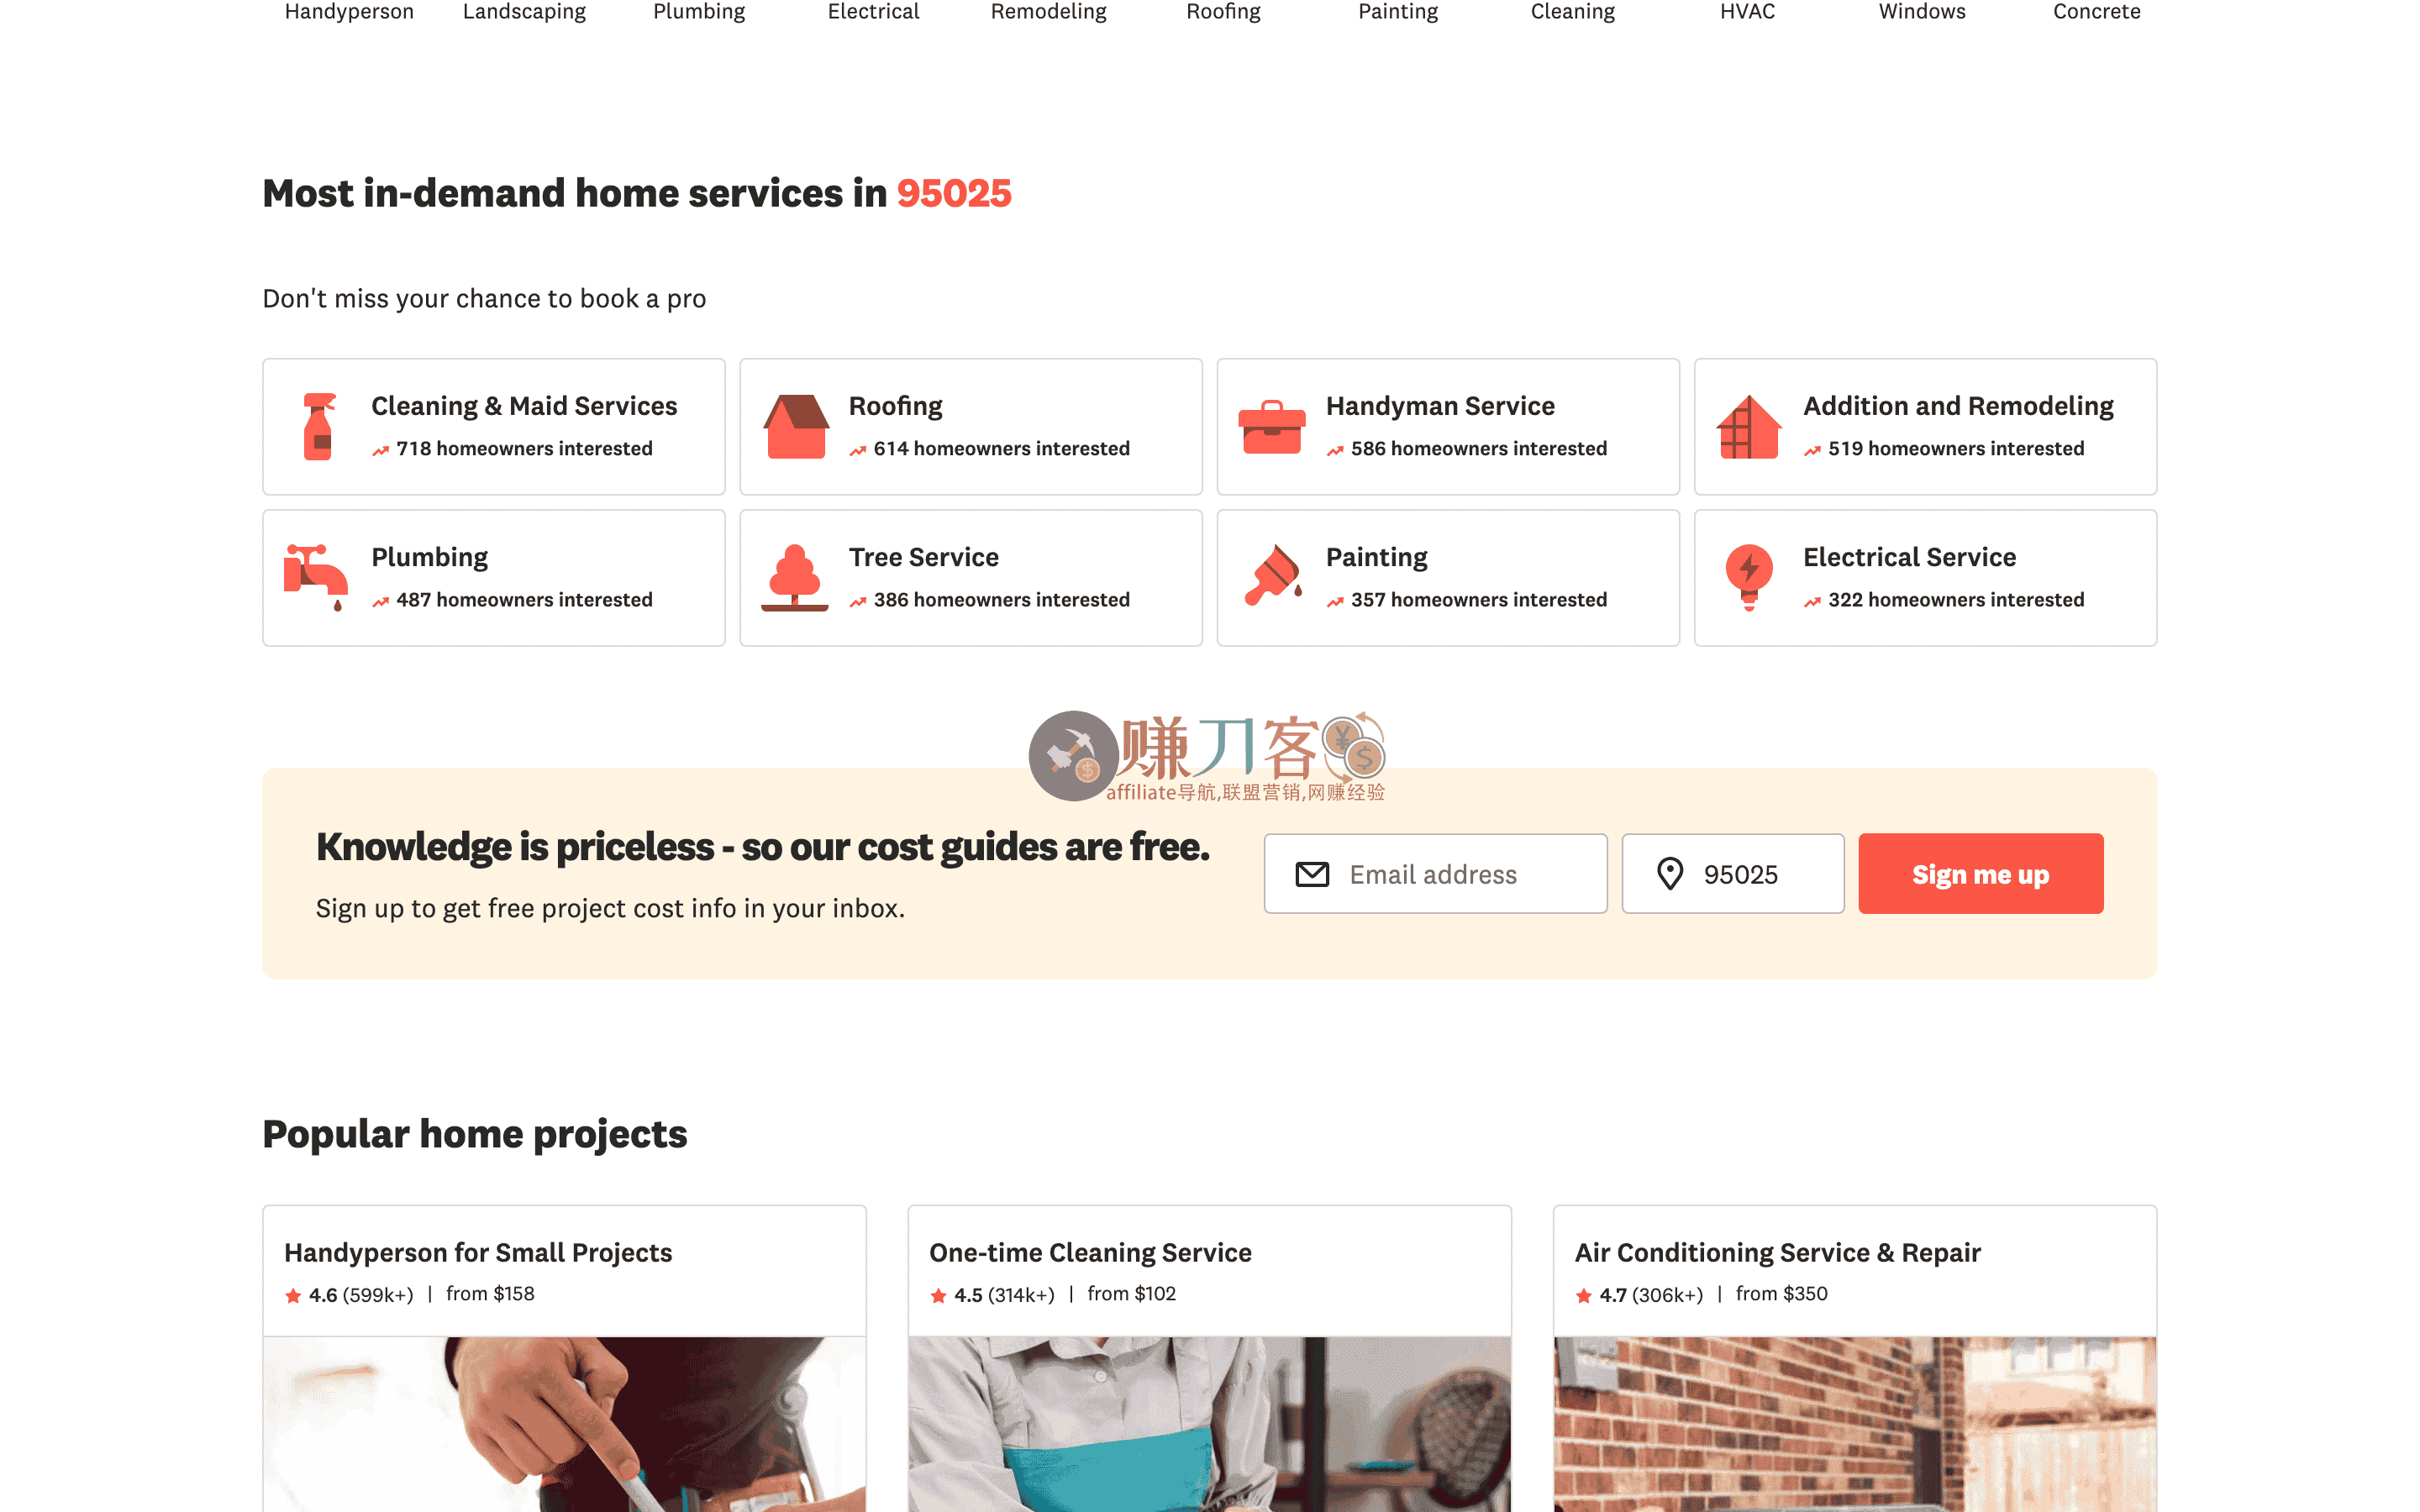Click the spray bottle cleaning icon

pos(318,427)
